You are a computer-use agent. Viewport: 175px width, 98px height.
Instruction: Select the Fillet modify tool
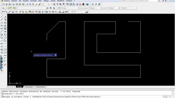pos(5,62)
